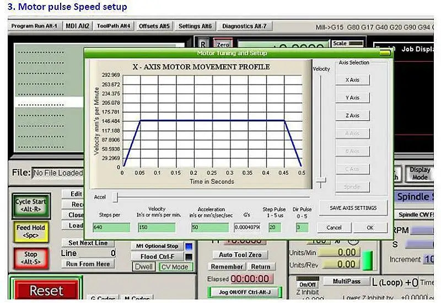Click the Units/Min value readout
Image resolution: width=441 pixels, height=303 pixels.
339,252
